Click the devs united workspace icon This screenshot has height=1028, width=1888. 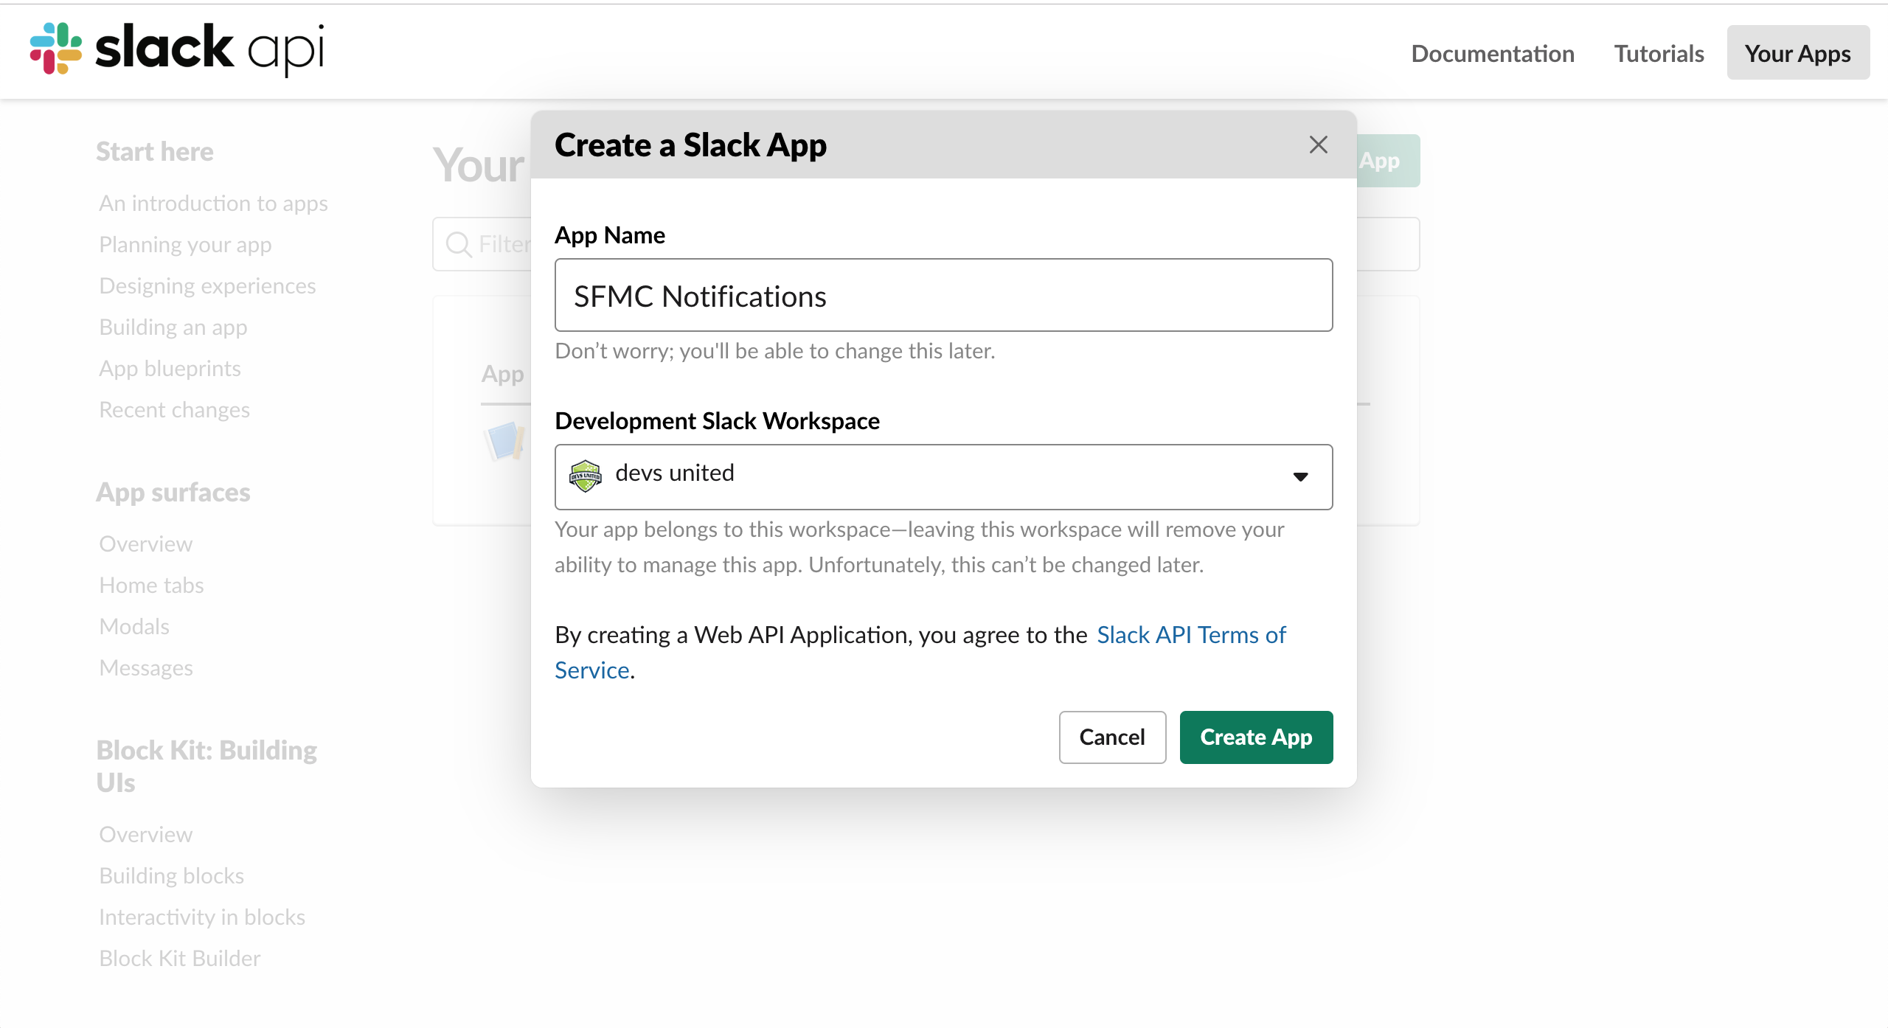coord(586,475)
